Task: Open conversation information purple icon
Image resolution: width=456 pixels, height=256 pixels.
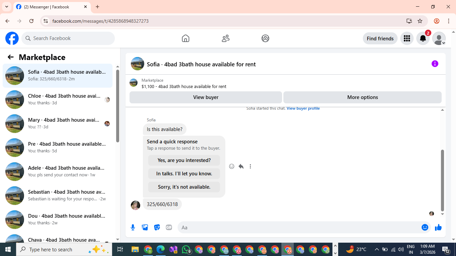Action: [x=435, y=64]
